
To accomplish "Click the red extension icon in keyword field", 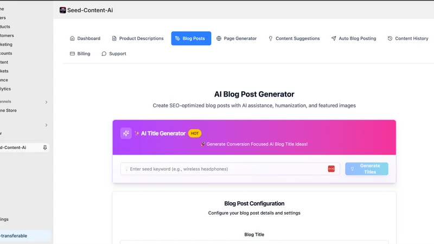I will tap(331, 169).
